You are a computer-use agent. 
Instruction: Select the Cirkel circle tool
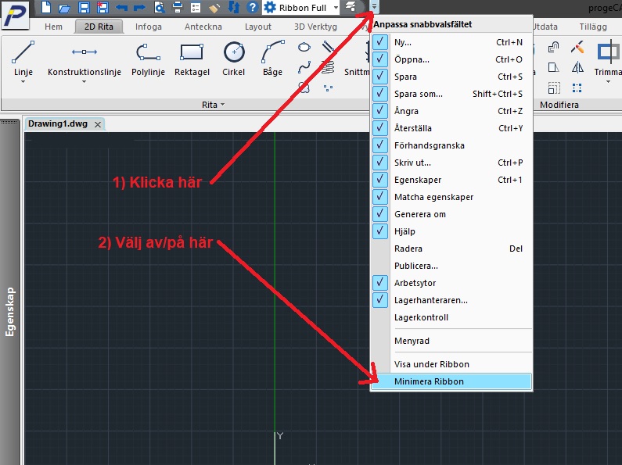(234, 58)
